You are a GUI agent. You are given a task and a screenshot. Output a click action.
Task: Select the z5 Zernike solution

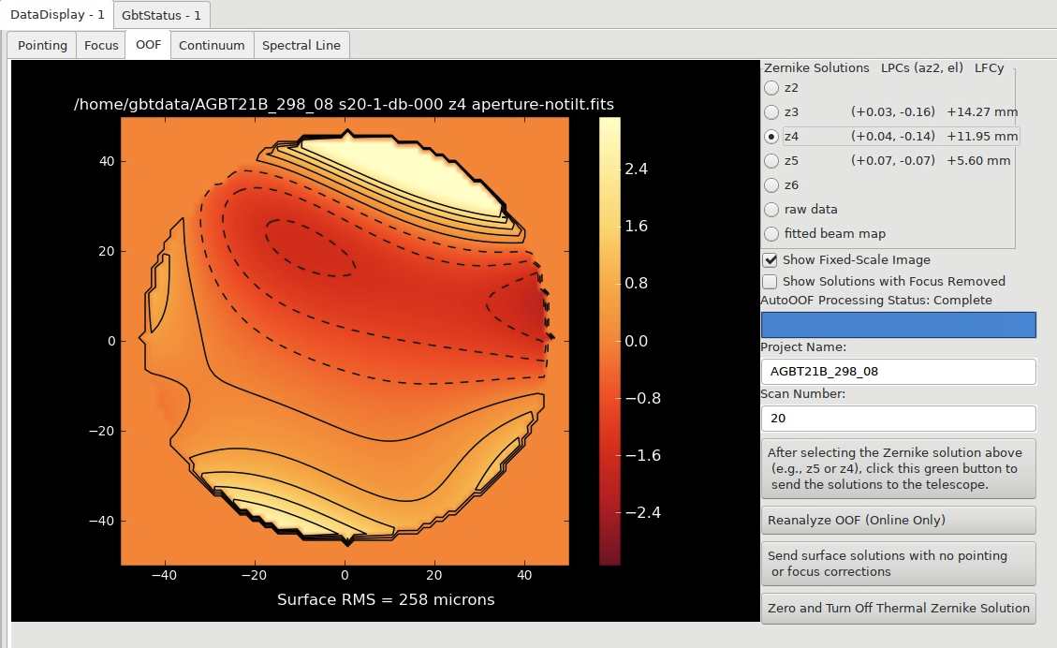point(771,160)
